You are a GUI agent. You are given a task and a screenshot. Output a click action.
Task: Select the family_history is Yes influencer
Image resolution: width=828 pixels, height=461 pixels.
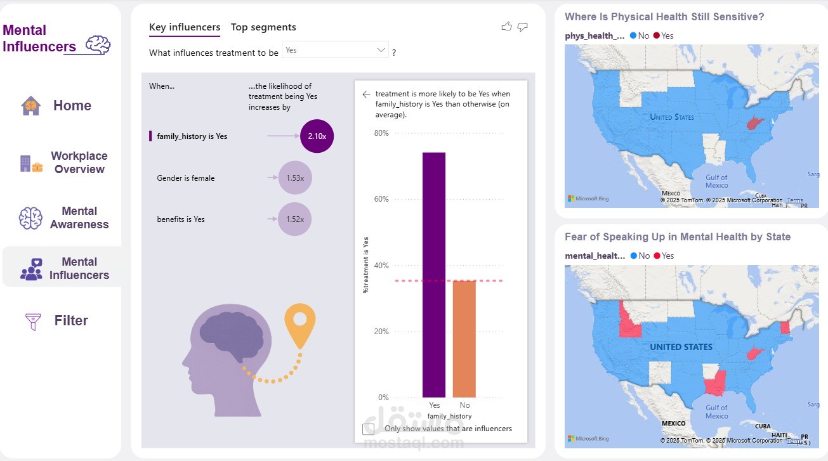(192, 136)
